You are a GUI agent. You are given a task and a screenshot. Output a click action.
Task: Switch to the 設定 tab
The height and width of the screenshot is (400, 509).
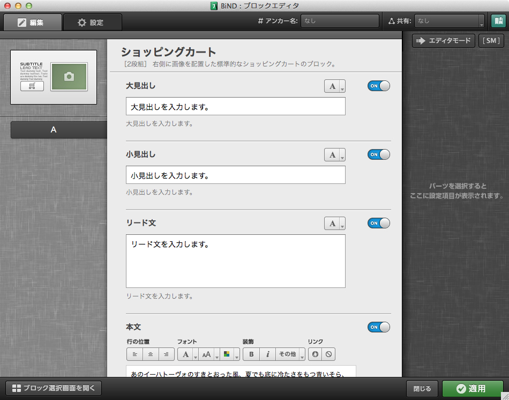click(x=93, y=23)
